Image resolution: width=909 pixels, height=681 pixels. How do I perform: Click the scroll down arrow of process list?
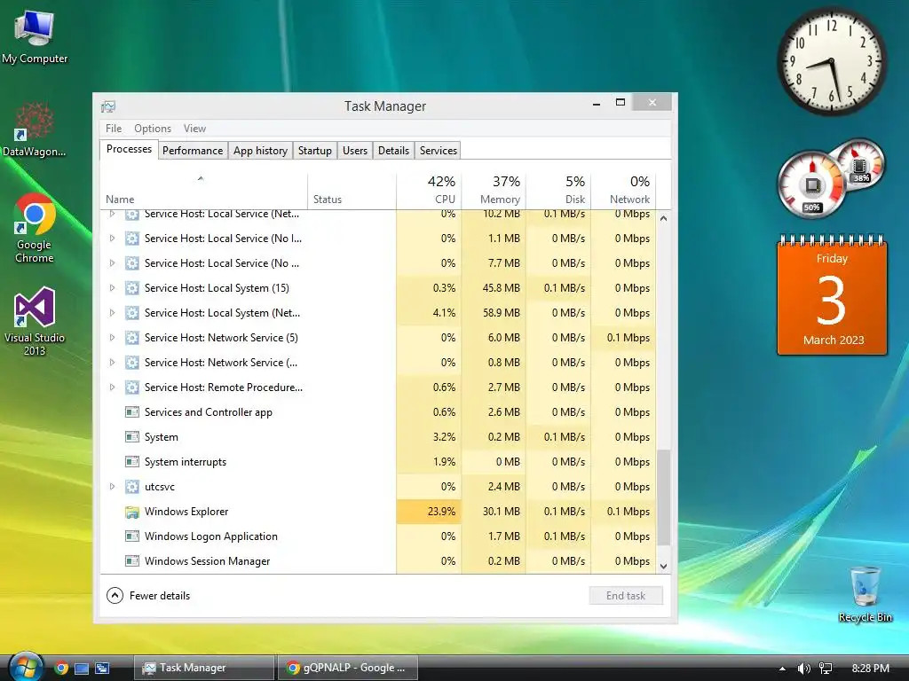coord(664,567)
